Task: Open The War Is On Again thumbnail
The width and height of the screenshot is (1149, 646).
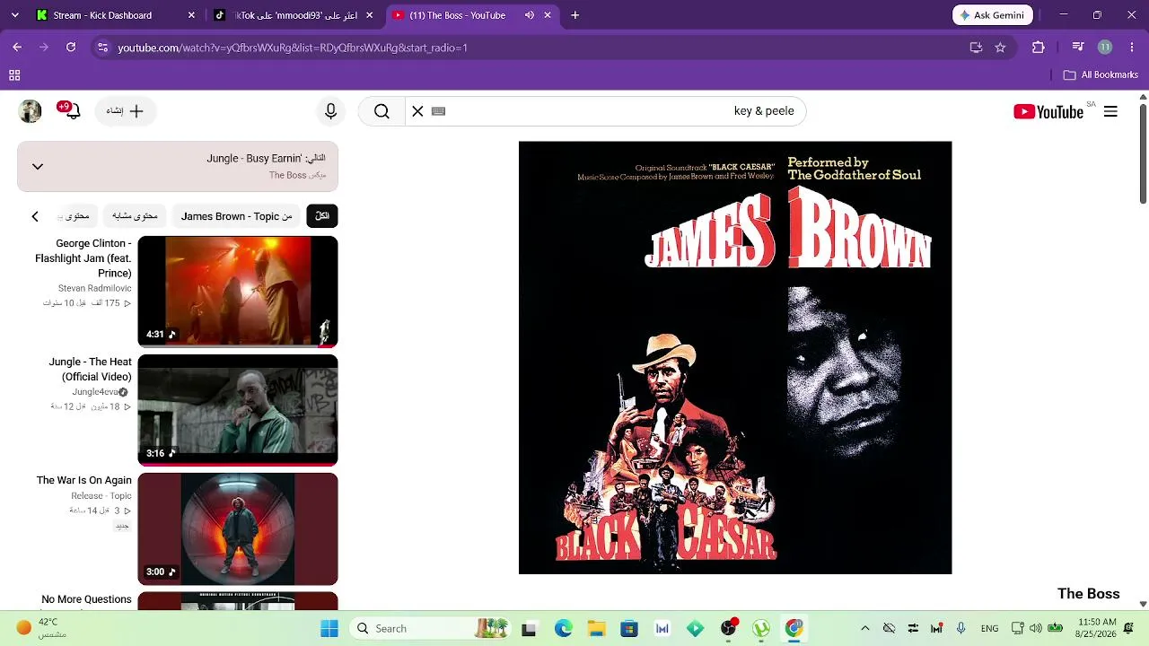Action: tap(238, 528)
